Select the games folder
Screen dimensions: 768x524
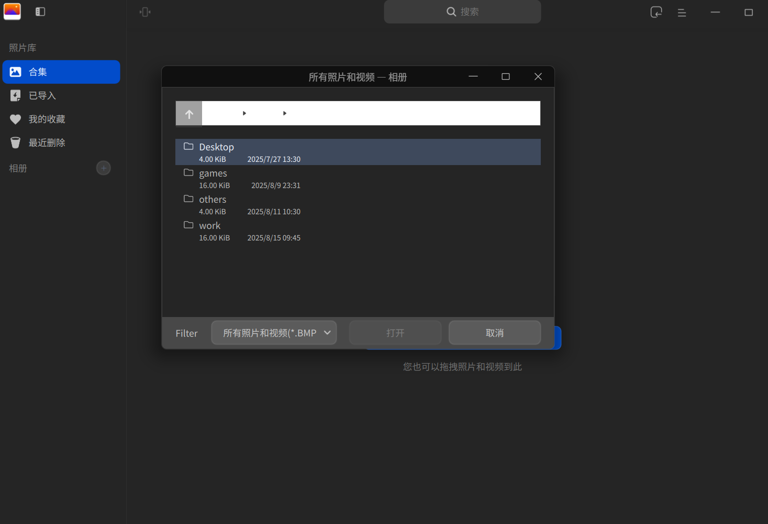pos(358,178)
